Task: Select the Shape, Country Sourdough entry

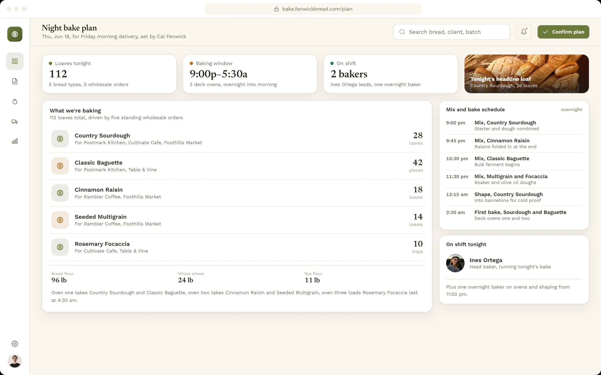Action: (x=514, y=197)
